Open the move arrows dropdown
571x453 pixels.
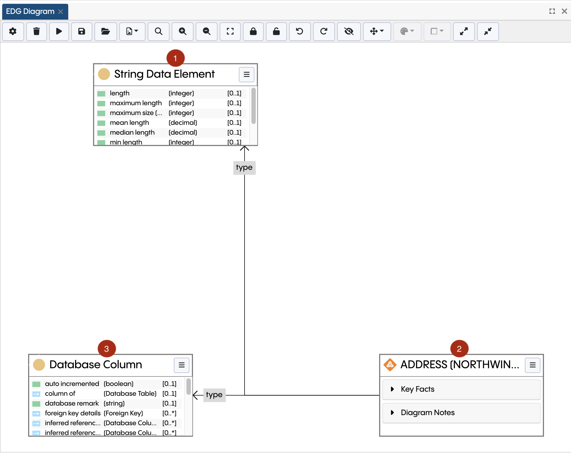pos(377,32)
